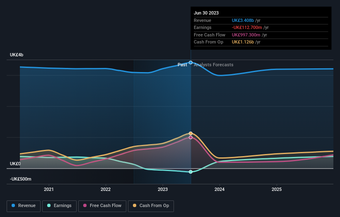Click the Free Cash Flow pink data point marker

click(x=190, y=137)
